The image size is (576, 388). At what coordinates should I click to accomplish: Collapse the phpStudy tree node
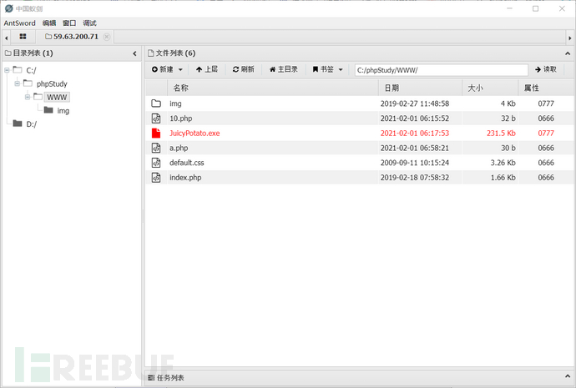pos(18,83)
